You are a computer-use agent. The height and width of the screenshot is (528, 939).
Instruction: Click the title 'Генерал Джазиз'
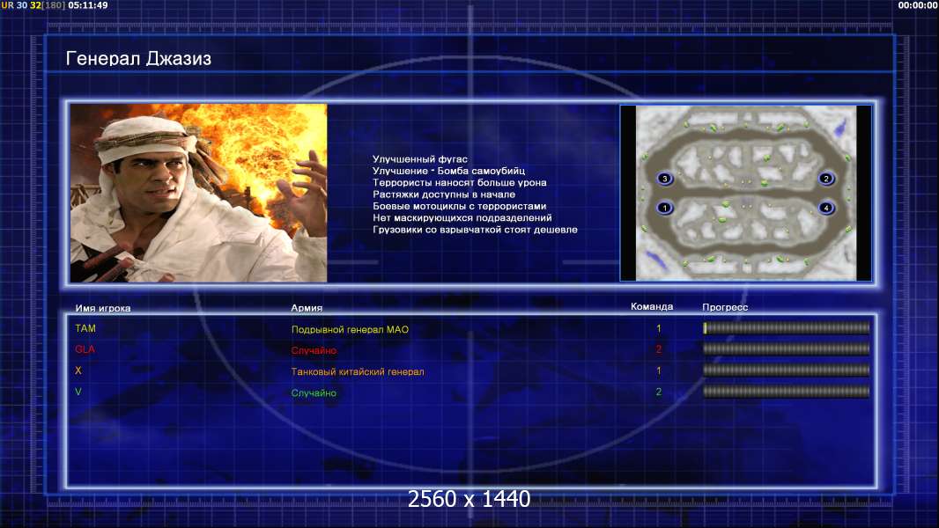pyautogui.click(x=138, y=59)
